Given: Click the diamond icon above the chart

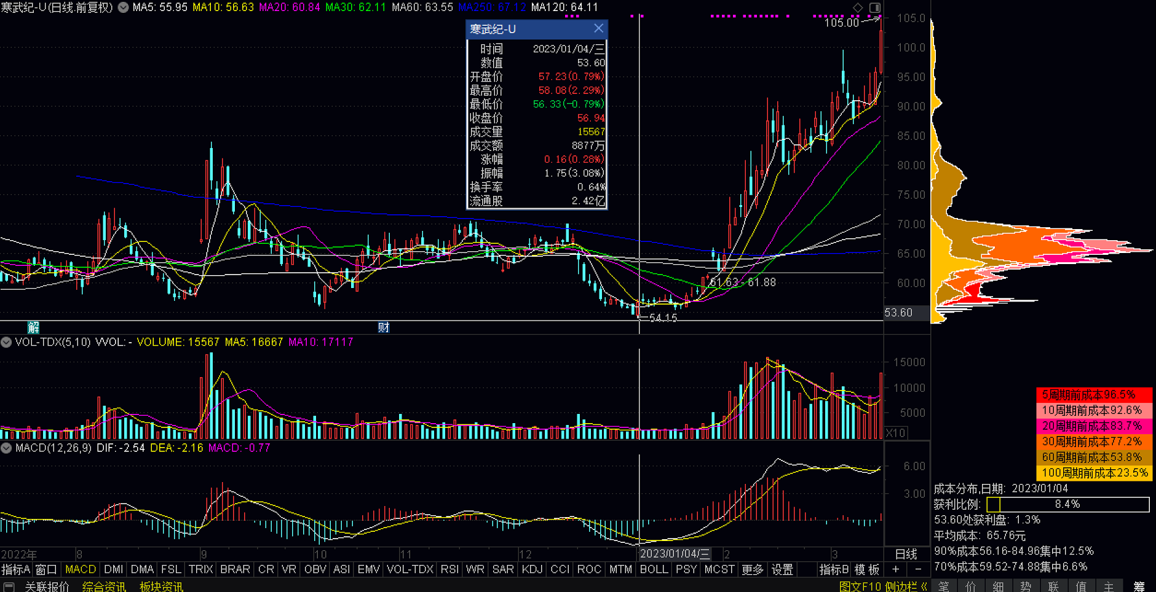Looking at the screenshot, I should click(x=858, y=7).
